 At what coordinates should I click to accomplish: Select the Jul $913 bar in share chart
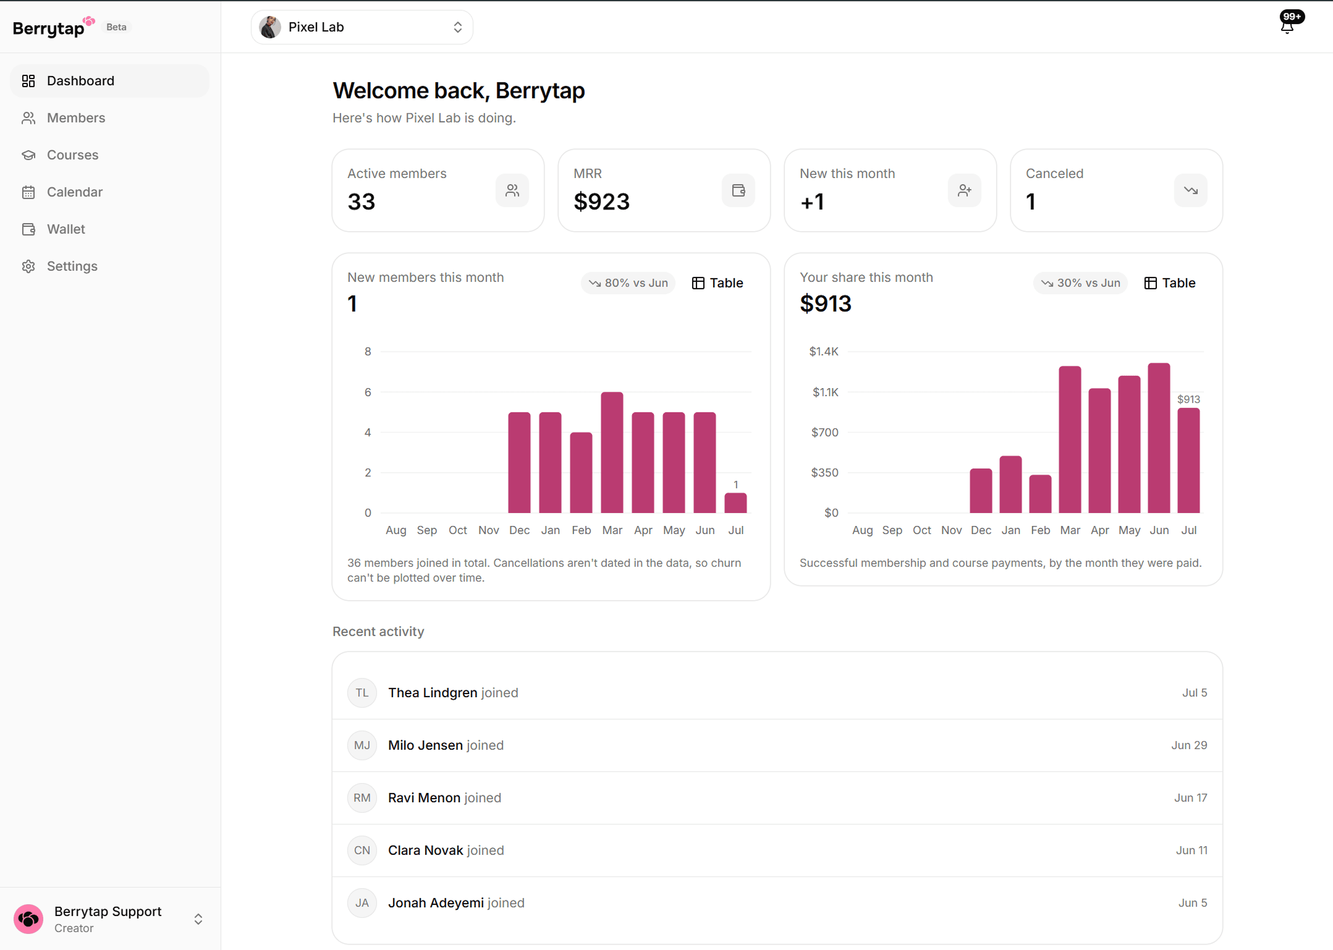pos(1188,460)
